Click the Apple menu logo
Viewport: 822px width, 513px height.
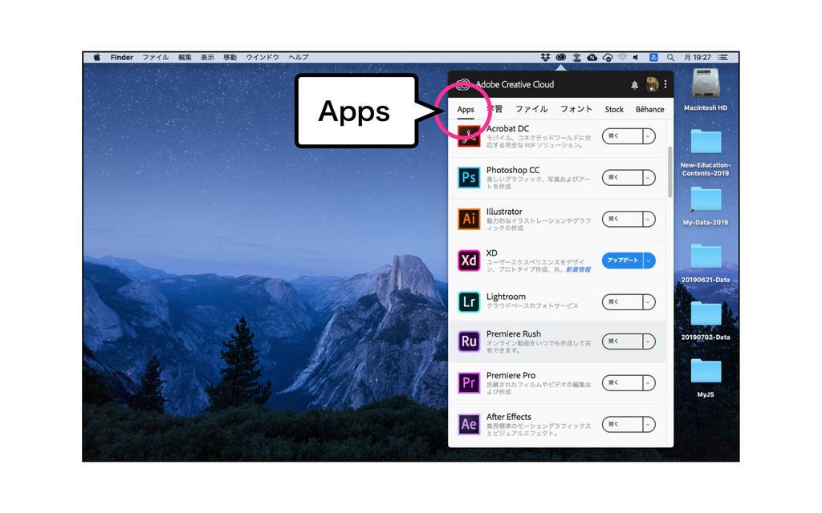[x=97, y=57]
